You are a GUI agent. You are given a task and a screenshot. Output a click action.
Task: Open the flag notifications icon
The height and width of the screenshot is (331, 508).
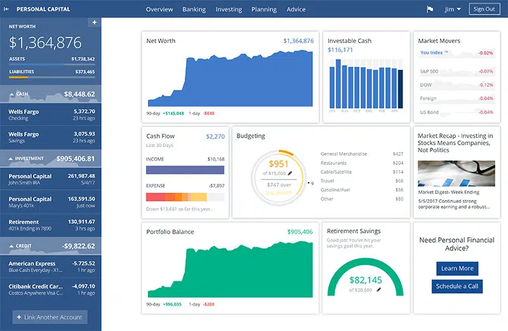(x=429, y=10)
